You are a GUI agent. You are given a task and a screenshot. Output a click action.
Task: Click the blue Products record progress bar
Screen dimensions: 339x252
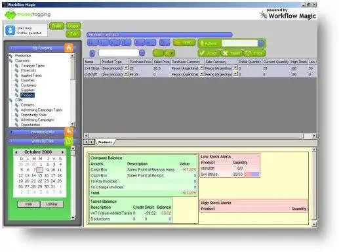pyautogui.click(x=159, y=35)
